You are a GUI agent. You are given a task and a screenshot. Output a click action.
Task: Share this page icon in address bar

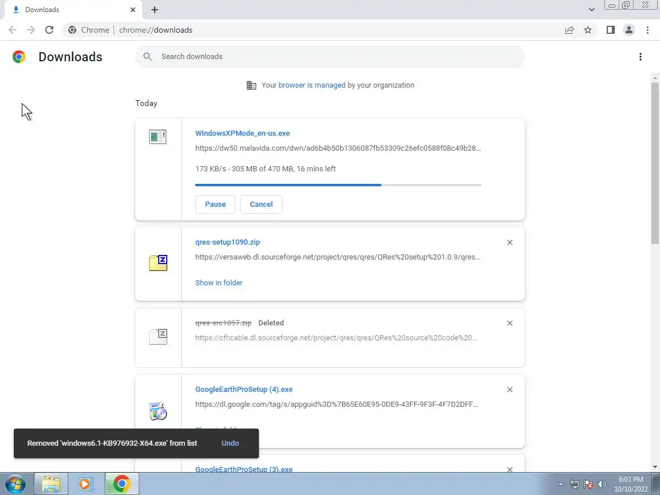point(569,30)
